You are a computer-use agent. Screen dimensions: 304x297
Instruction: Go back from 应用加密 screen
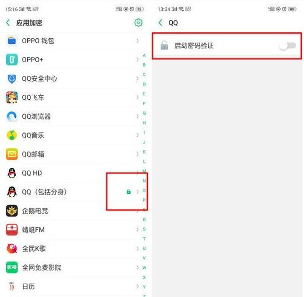(x=8, y=23)
